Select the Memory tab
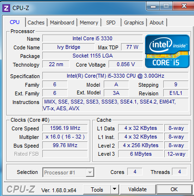This screenshot has width=194, height=196. [x=89, y=23]
